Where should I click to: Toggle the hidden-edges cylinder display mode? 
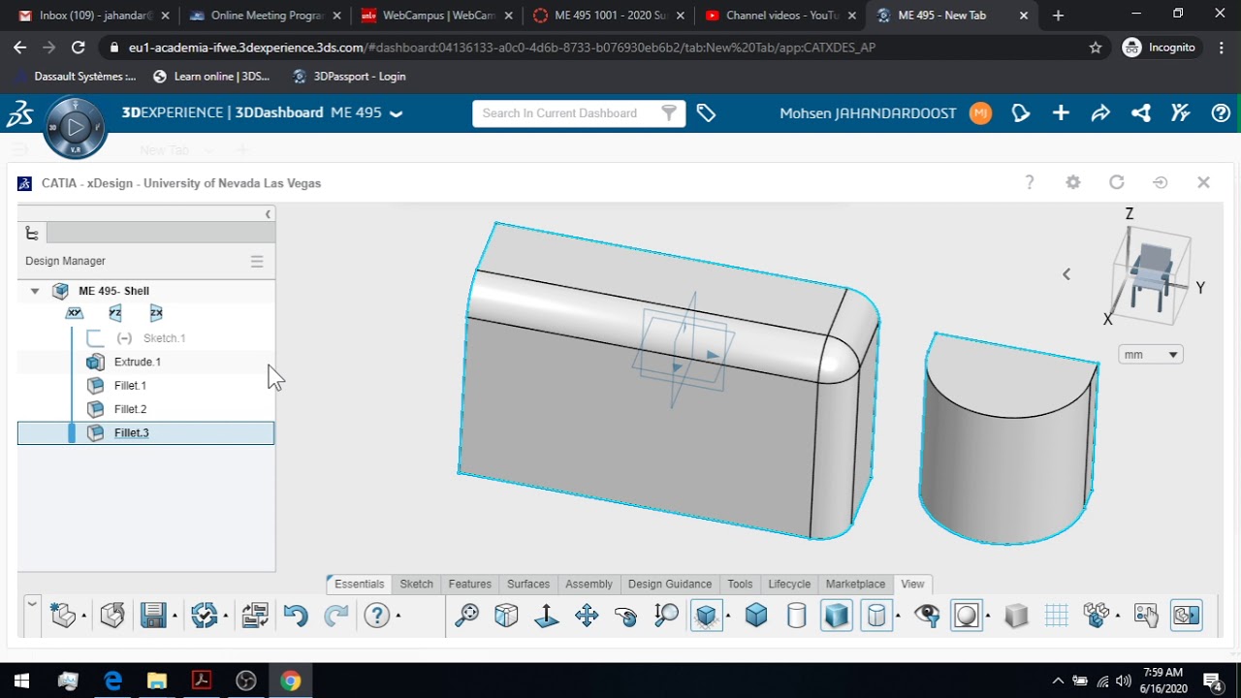coord(876,615)
